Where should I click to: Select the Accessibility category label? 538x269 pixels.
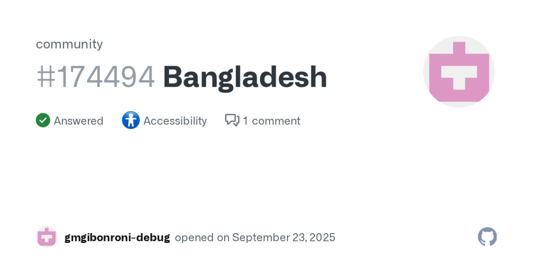coord(175,121)
